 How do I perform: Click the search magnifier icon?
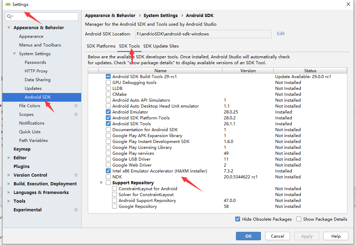9,16
